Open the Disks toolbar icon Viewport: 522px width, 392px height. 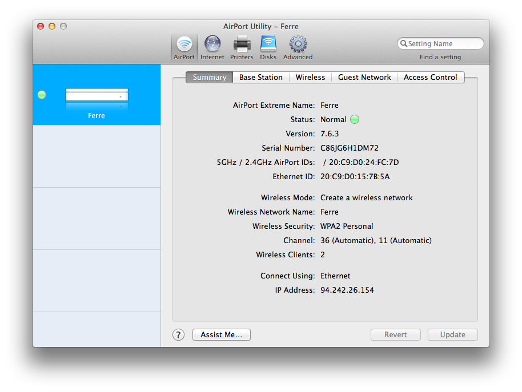(x=268, y=47)
